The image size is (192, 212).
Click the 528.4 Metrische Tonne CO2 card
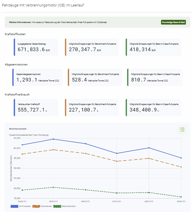click(x=95, y=77)
